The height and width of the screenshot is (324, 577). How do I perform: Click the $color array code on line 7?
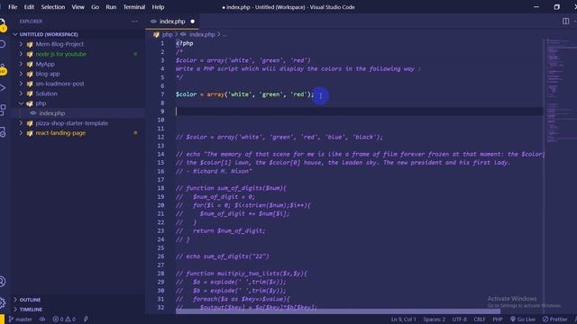(244, 94)
